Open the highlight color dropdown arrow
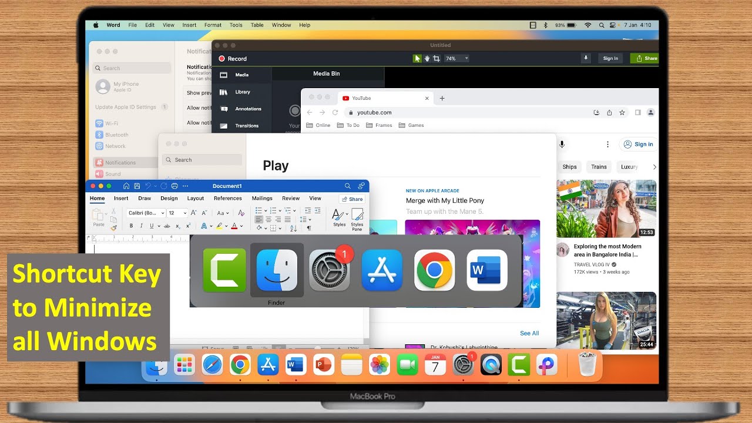This screenshot has height=423, width=752. tap(226, 226)
